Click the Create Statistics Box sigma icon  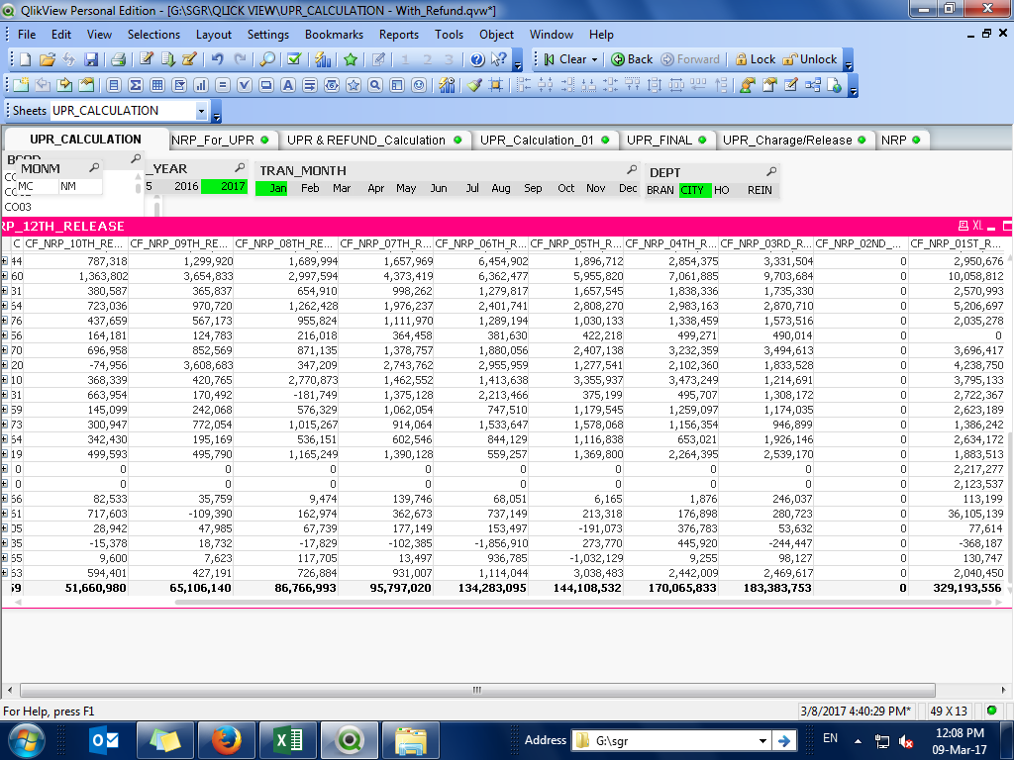[136, 85]
